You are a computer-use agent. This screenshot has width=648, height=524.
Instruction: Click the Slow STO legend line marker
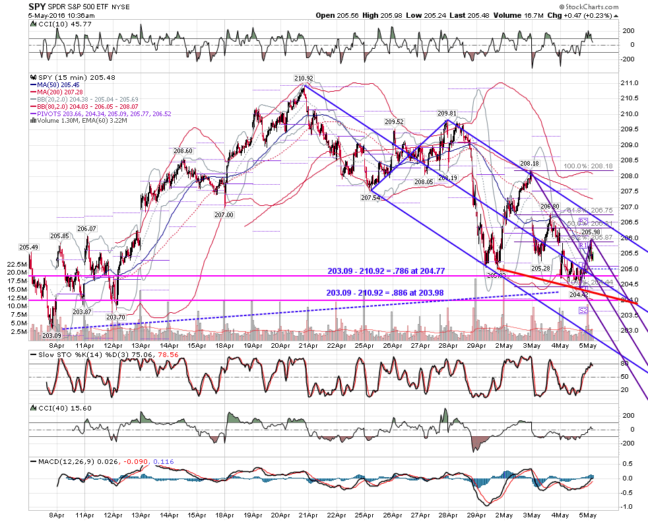click(x=34, y=354)
